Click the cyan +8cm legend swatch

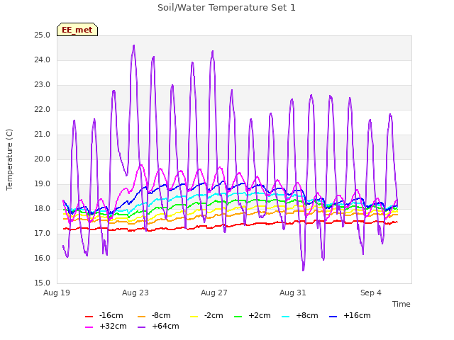285,317
